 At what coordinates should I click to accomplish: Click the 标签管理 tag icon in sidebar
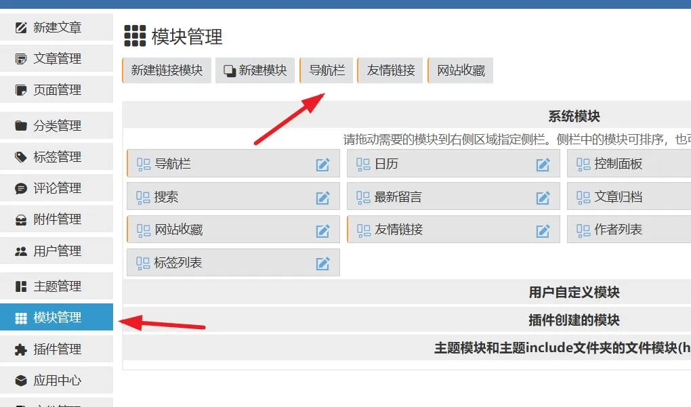click(x=21, y=157)
